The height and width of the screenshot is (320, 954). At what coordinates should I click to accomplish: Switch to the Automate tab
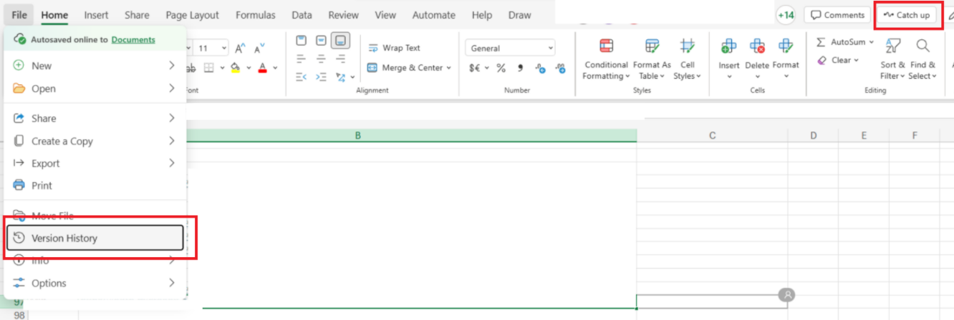tap(434, 14)
